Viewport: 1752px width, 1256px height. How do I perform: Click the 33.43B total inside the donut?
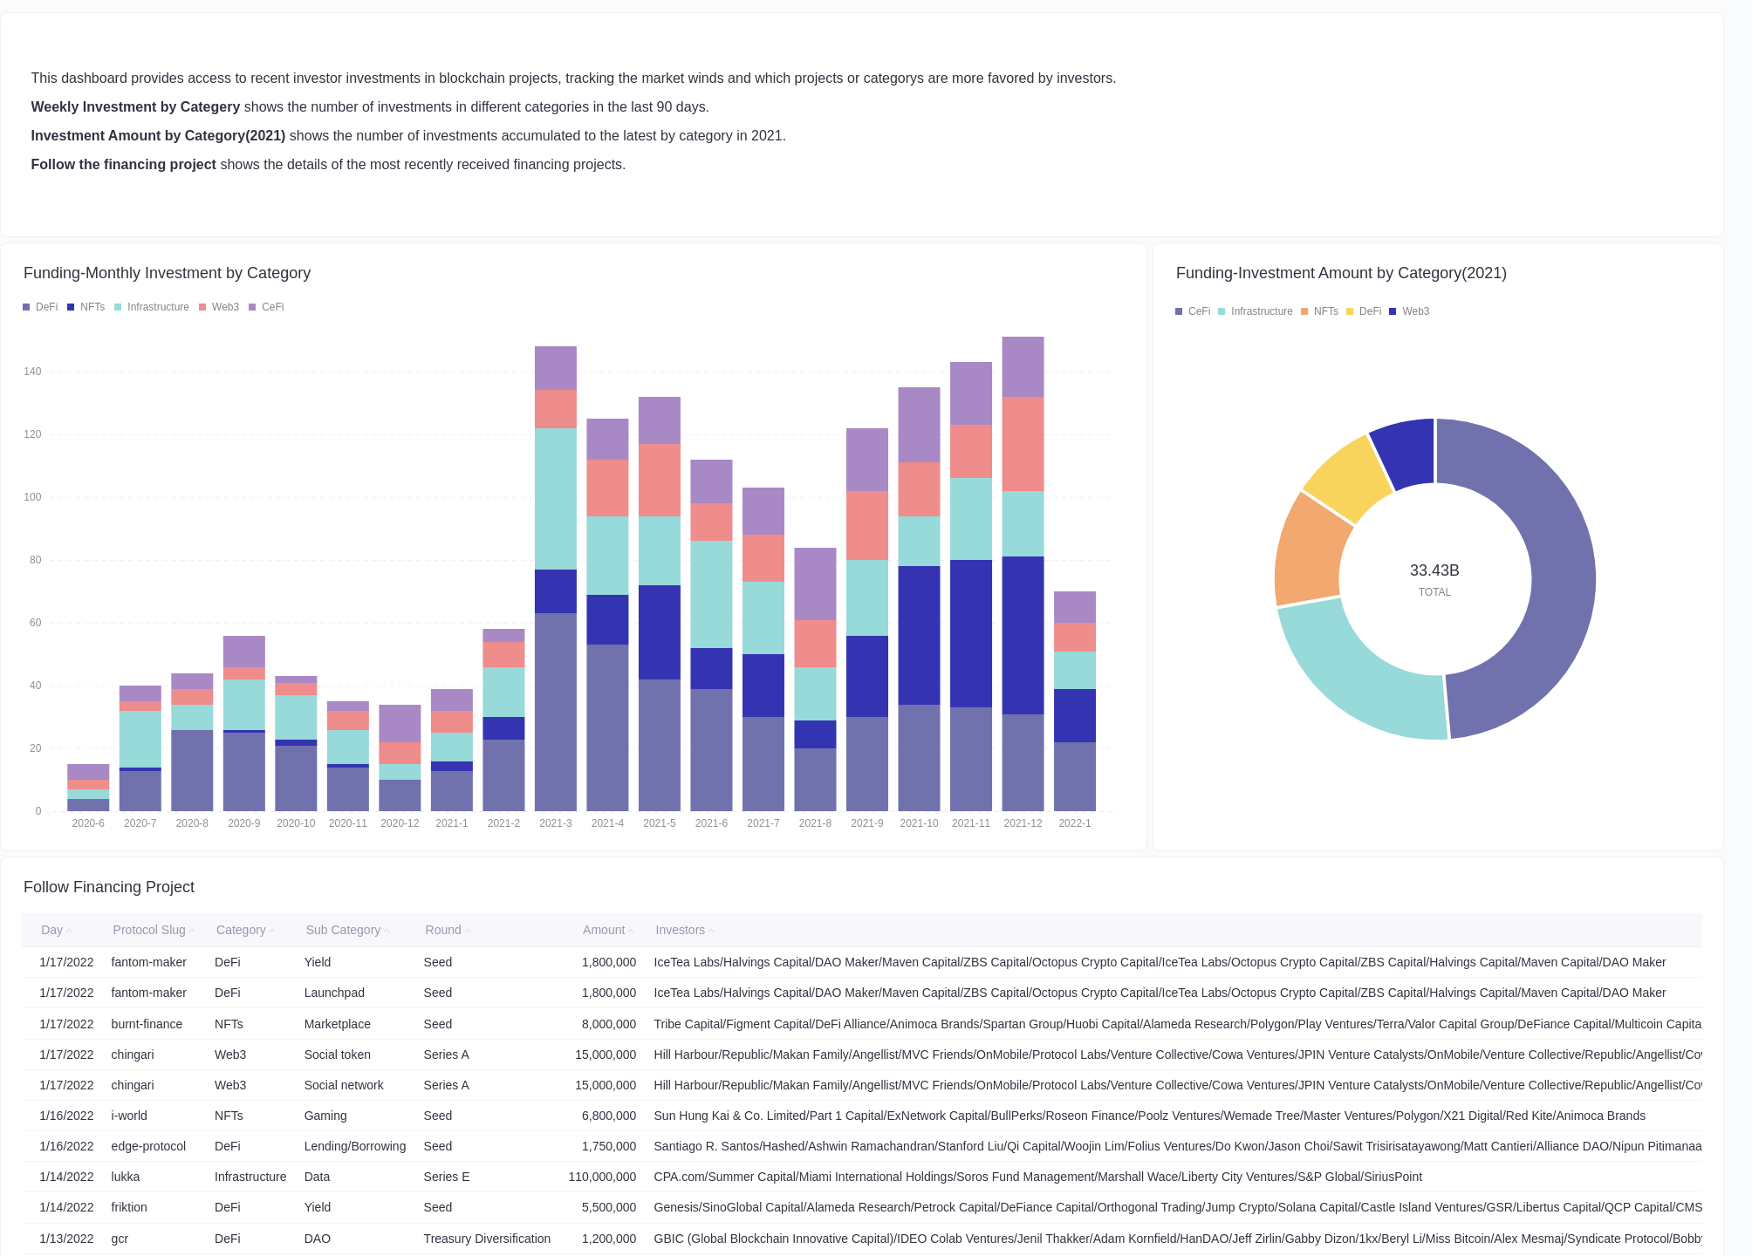[1434, 571]
